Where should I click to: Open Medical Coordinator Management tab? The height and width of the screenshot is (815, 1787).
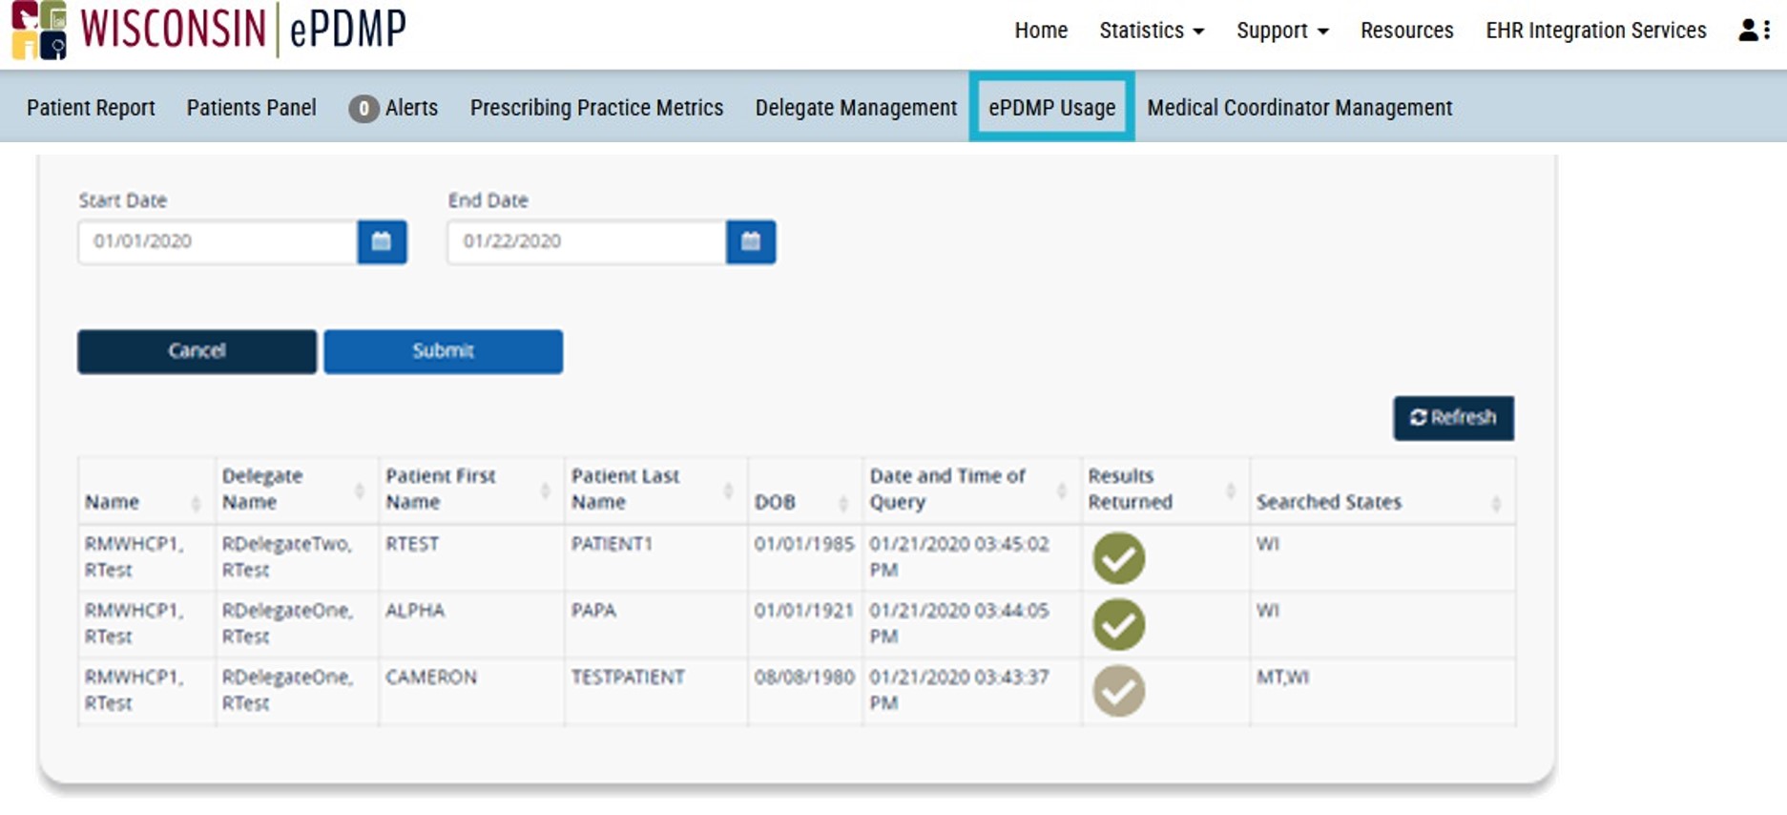[1299, 108]
